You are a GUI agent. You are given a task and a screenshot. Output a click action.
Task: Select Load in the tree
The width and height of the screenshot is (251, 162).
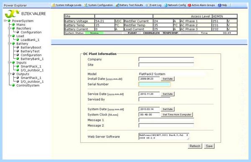click(20, 36)
